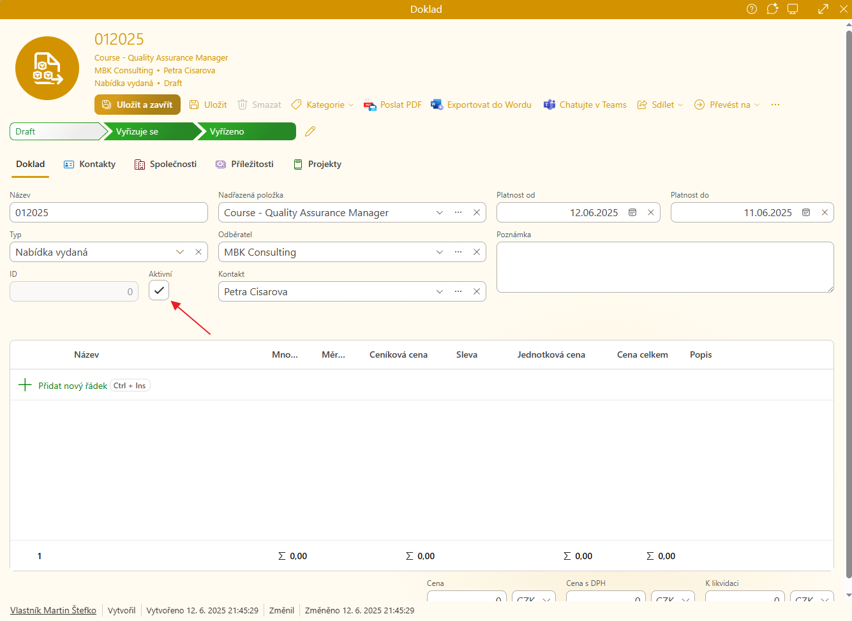Viewport: 852px width, 621px height.
Task: Click the pencil edit workflow icon
Action: [x=310, y=131]
